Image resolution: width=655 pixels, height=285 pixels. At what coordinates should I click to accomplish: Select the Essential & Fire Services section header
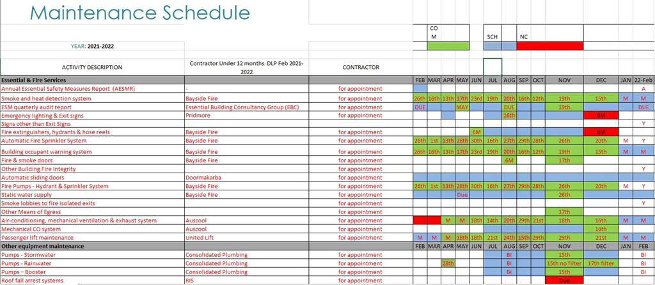(x=92, y=80)
